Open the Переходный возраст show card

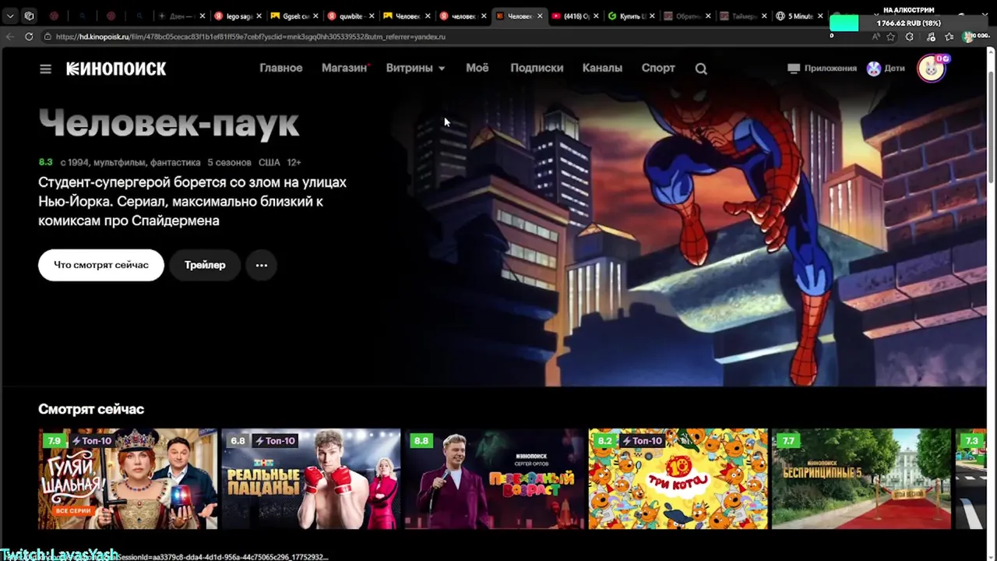495,478
